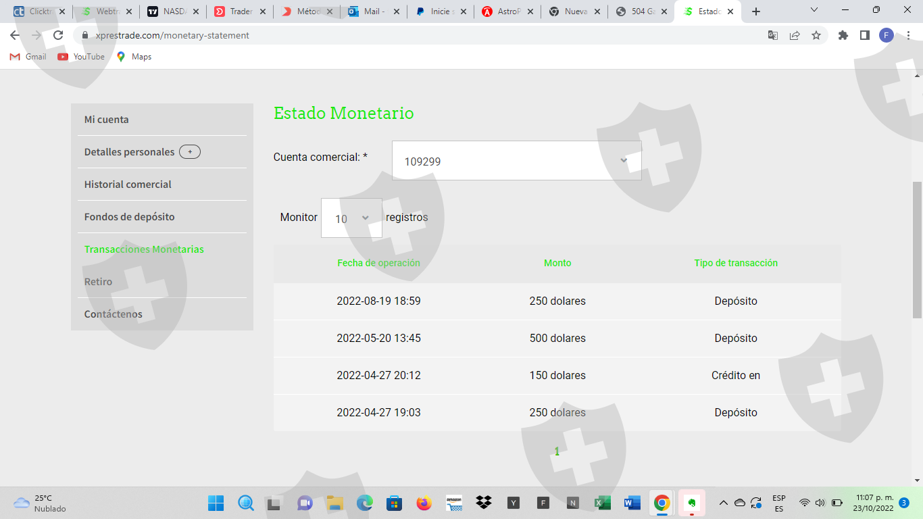Open the Maps bookmark
The image size is (923, 519).
coord(134,57)
